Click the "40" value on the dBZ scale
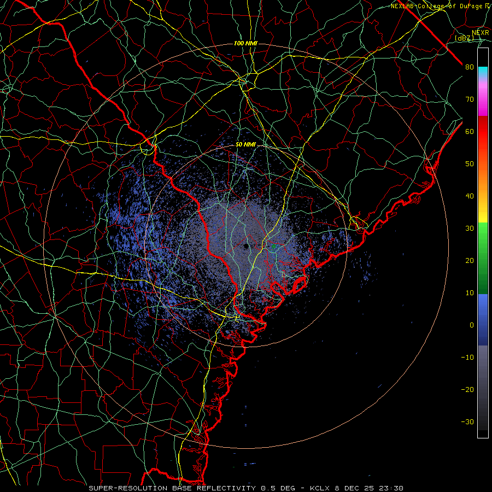This screenshot has height=492, width=492. click(470, 196)
